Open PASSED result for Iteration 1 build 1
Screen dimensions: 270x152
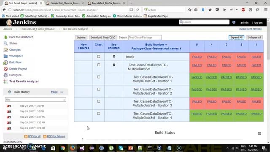(x=256, y=77)
